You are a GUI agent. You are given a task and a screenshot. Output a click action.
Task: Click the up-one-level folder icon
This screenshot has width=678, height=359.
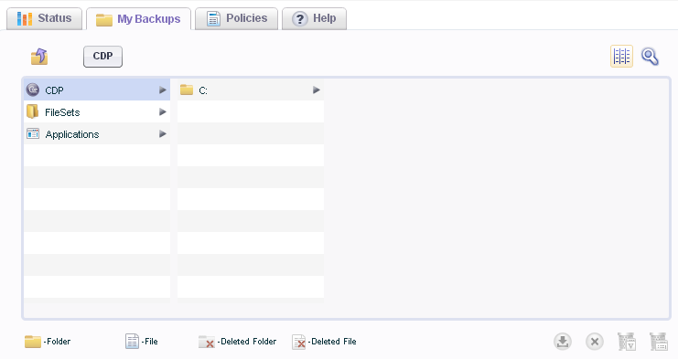pyautogui.click(x=39, y=57)
